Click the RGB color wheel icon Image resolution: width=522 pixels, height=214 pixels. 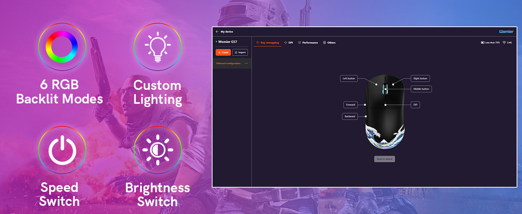point(62,47)
